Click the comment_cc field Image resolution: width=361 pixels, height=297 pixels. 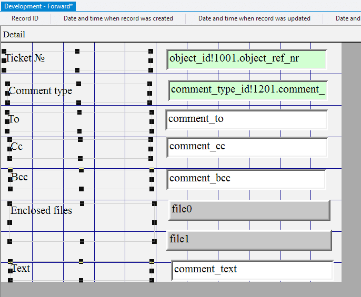[246, 147]
